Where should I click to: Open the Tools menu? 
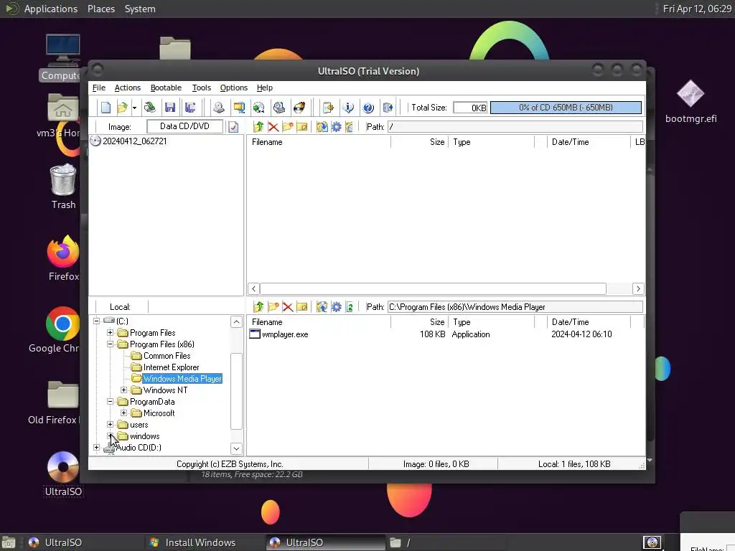click(x=202, y=88)
